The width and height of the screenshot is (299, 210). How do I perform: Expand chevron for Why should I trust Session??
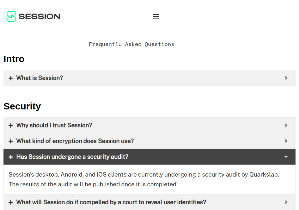286,125
